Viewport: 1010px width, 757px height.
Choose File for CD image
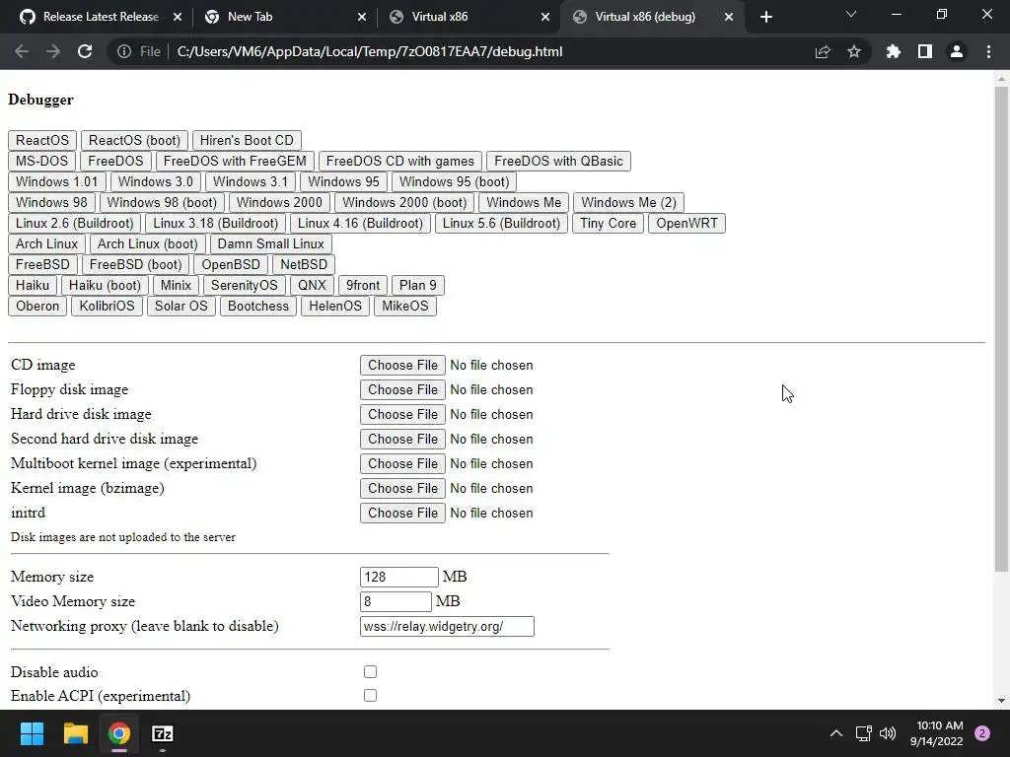(402, 365)
